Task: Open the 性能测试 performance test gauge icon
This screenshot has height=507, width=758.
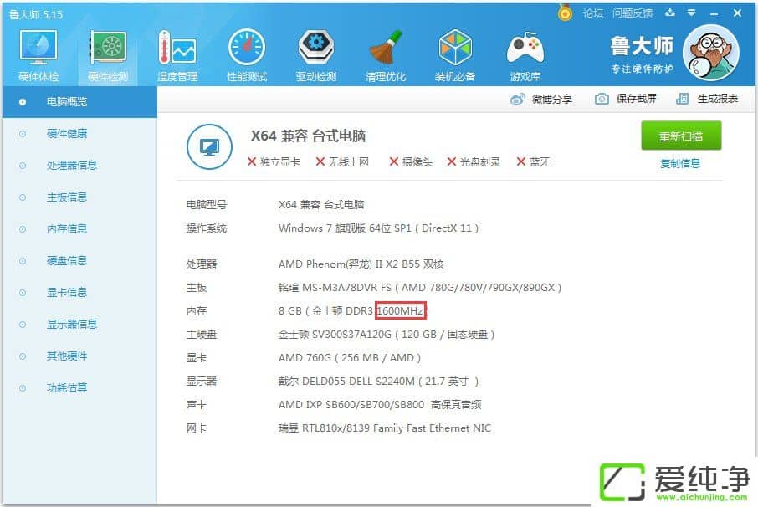Action: pos(247,54)
